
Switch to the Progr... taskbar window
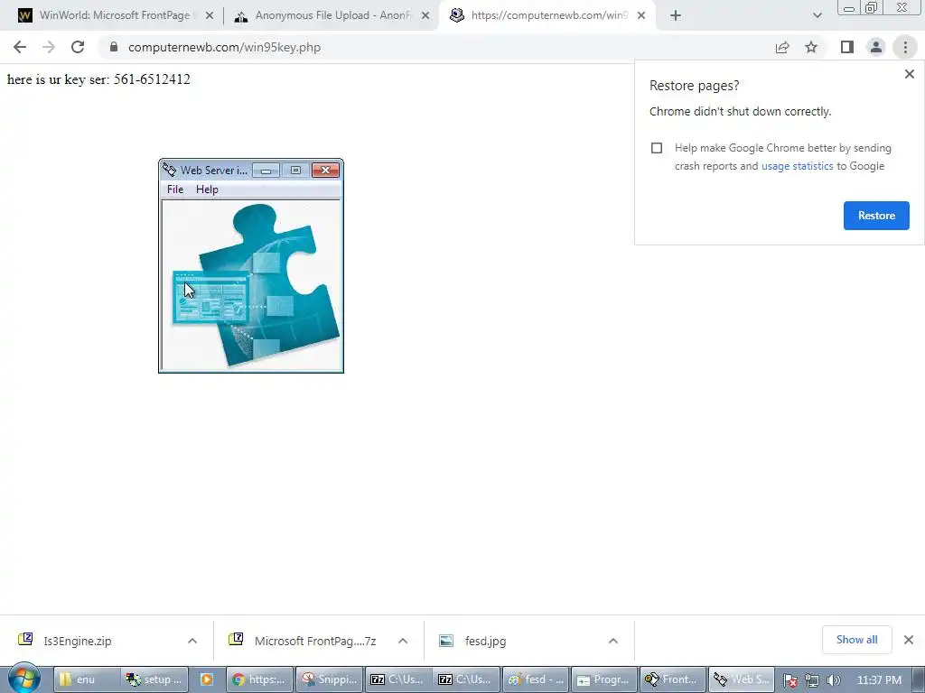604,679
